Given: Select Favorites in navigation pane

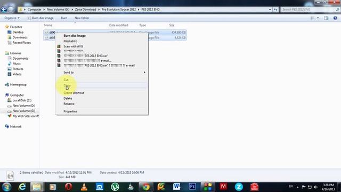Looking at the screenshot, I should click(16, 27).
